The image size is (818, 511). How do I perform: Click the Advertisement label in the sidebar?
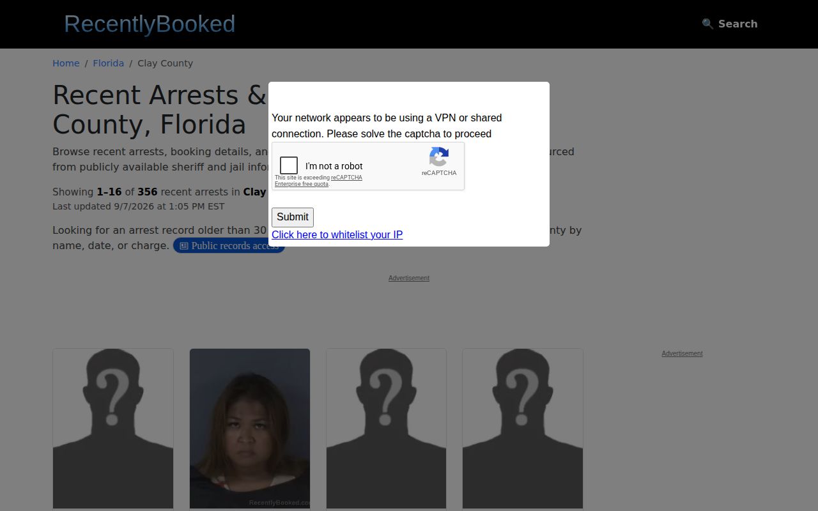point(682,353)
